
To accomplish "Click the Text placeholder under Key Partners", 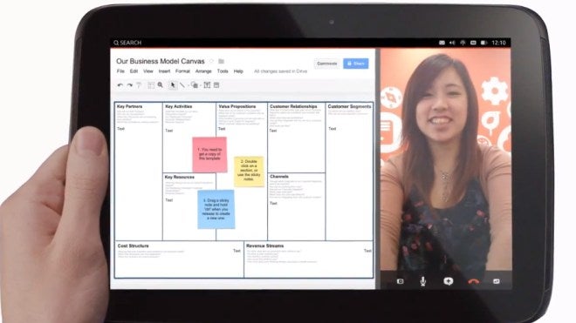I will 120,129.
